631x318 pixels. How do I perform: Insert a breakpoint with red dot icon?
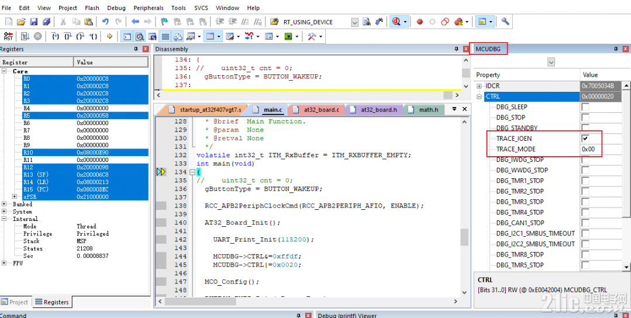(420, 22)
